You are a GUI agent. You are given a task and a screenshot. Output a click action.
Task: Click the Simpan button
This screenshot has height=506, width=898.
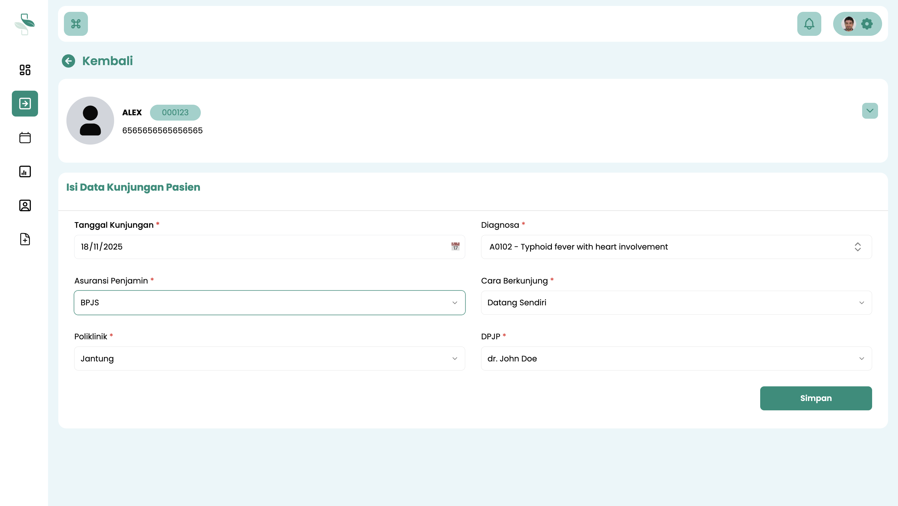pos(815,398)
